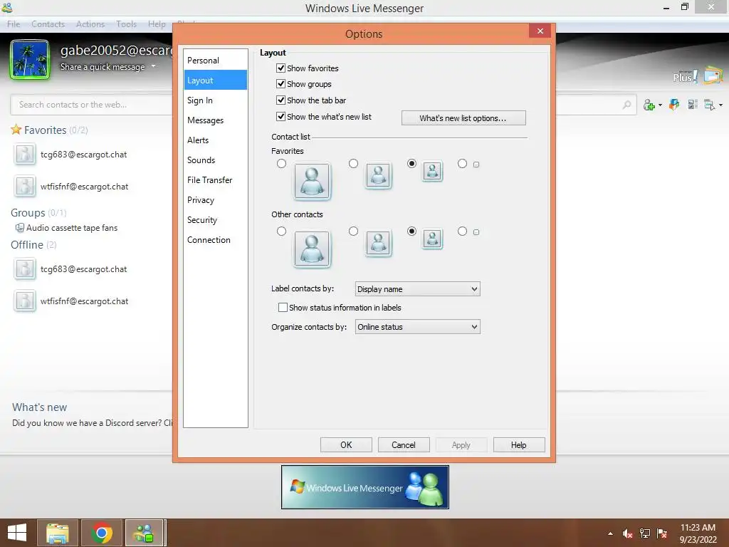Click small Favorites avatar size preview
Image resolution: width=729 pixels, height=547 pixels.
pos(432,172)
